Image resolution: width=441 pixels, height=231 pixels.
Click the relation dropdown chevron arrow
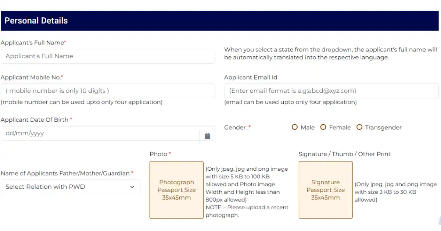click(132, 187)
